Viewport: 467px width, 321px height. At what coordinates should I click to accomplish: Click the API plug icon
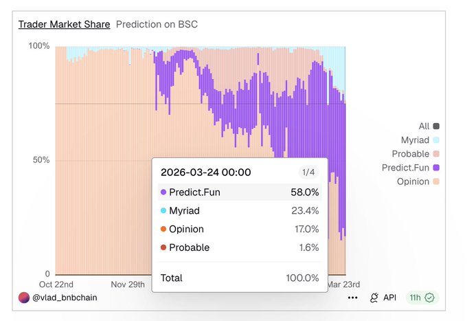(x=374, y=298)
